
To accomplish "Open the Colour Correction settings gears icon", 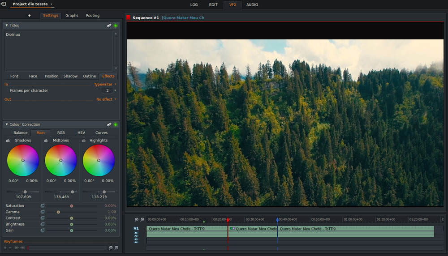I will pos(109,124).
